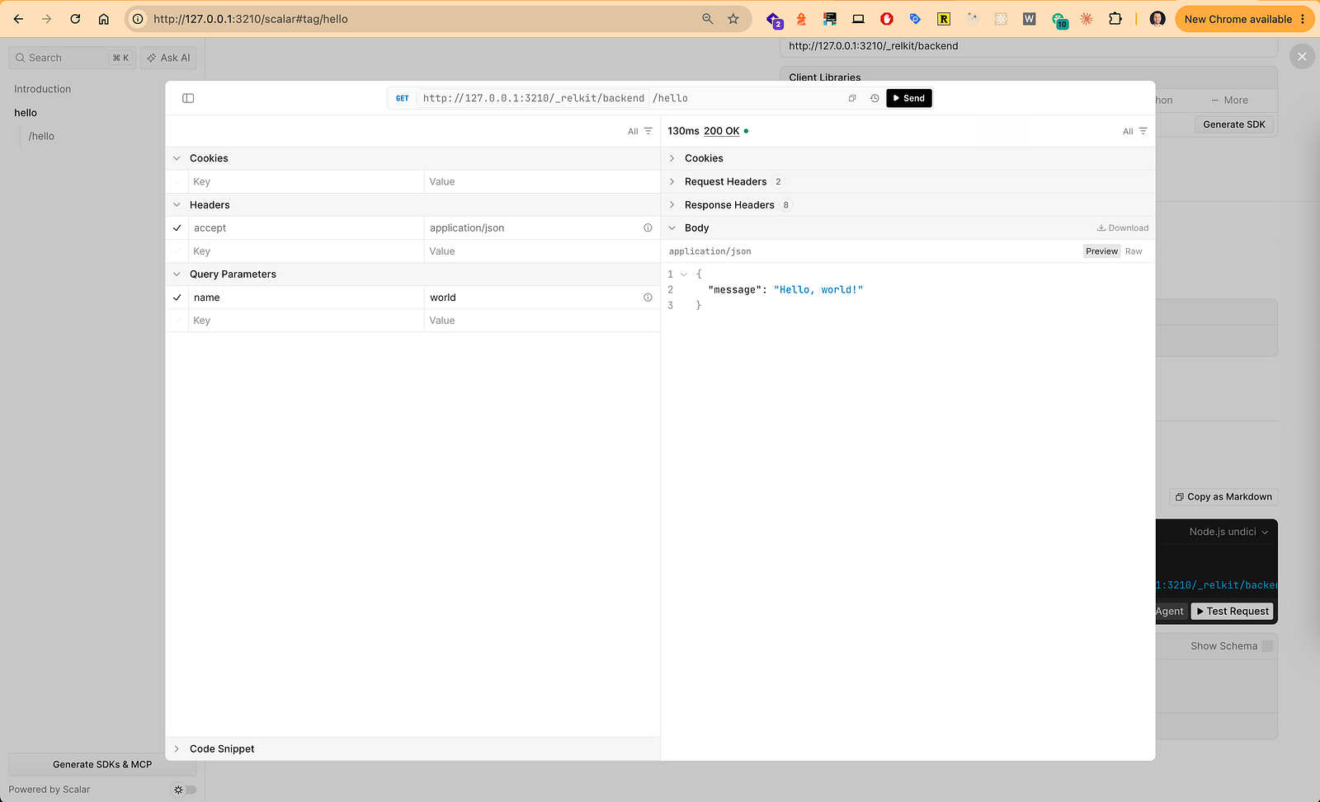Open the More client libraries option

[x=1229, y=101]
